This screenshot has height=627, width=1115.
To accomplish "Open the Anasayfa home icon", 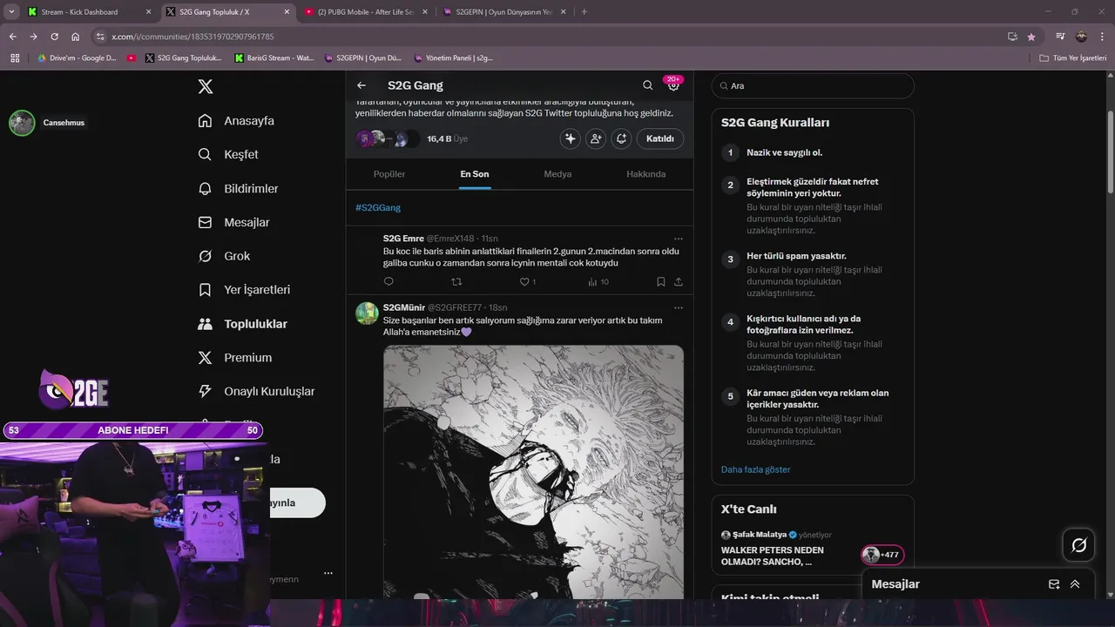I will pos(206,120).
